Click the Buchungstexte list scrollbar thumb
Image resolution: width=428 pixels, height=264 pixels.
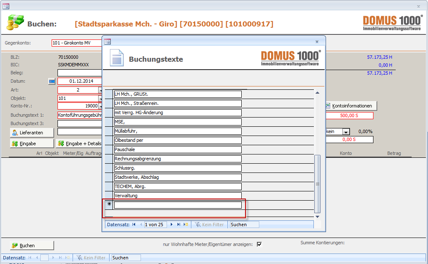coord(318,184)
